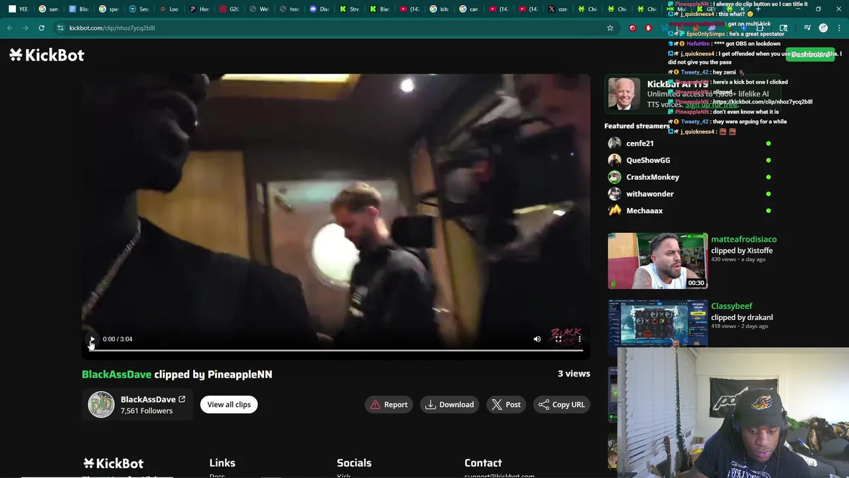This screenshot has height=478, width=849.
Task: Click the cenfe21 avatar icon
Action: 615,143
